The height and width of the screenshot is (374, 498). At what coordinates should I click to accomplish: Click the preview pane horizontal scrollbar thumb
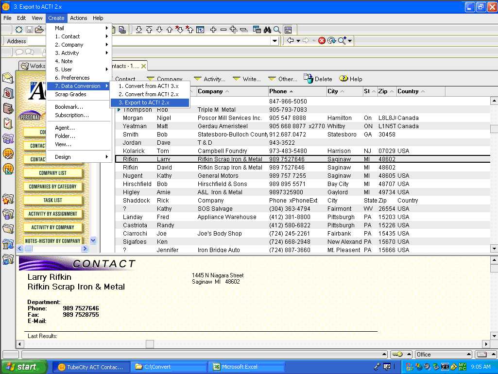tap(150, 344)
